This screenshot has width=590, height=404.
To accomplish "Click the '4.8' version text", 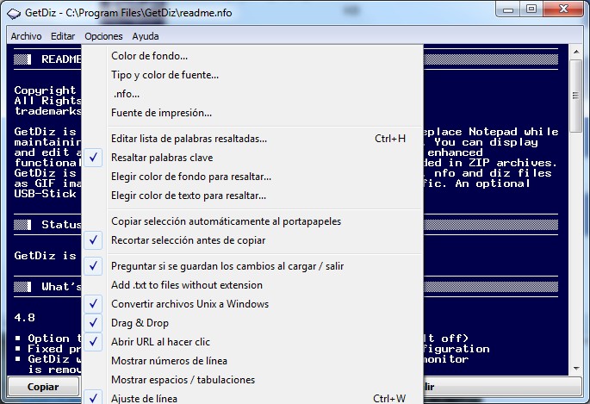I will click(x=24, y=318).
